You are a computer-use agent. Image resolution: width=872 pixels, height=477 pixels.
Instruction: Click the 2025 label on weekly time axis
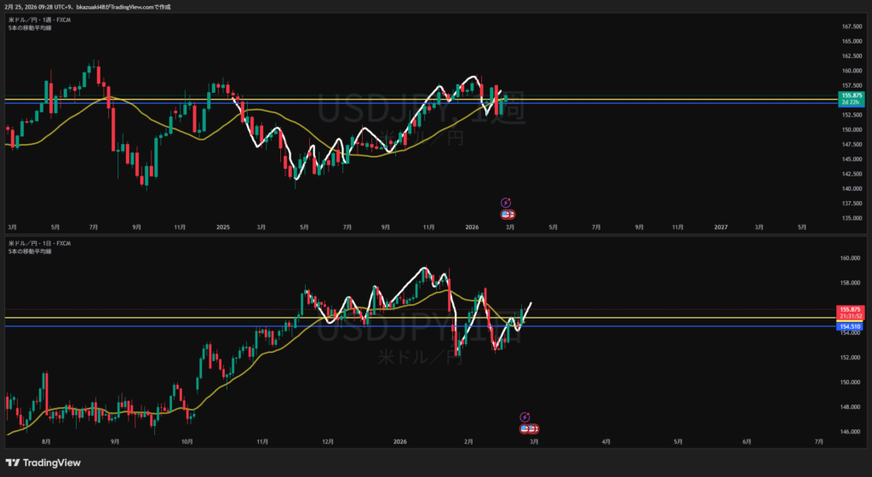pyautogui.click(x=223, y=227)
